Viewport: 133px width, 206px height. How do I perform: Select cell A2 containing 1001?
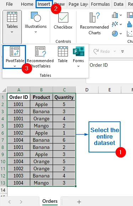pyautogui.click(x=19, y=104)
